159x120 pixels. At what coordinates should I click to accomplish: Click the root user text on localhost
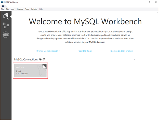pyautogui.click(x=19, y=71)
